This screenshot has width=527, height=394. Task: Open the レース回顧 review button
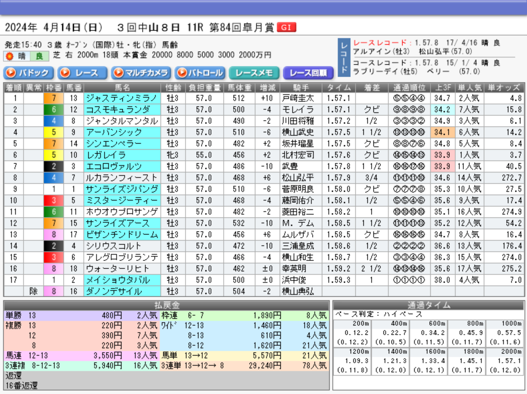pos(308,73)
